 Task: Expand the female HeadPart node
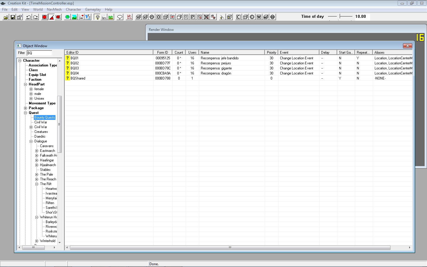31,89
